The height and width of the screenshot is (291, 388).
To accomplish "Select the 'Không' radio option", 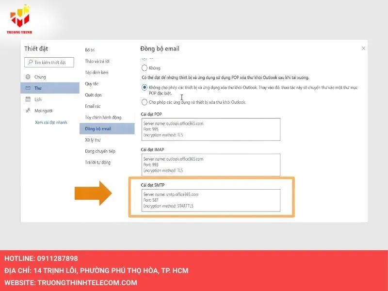I will coord(145,68).
